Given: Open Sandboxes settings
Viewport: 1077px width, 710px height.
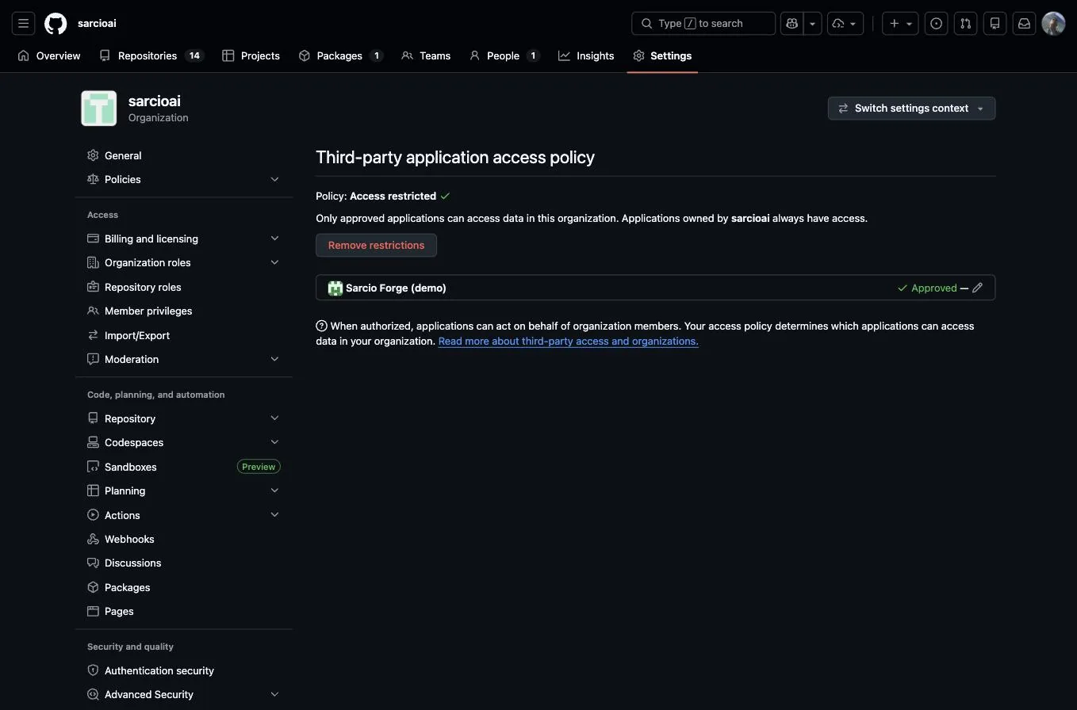Looking at the screenshot, I should pyautogui.click(x=183, y=467).
